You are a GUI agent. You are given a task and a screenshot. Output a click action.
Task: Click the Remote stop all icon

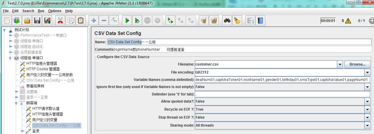point(180,21)
